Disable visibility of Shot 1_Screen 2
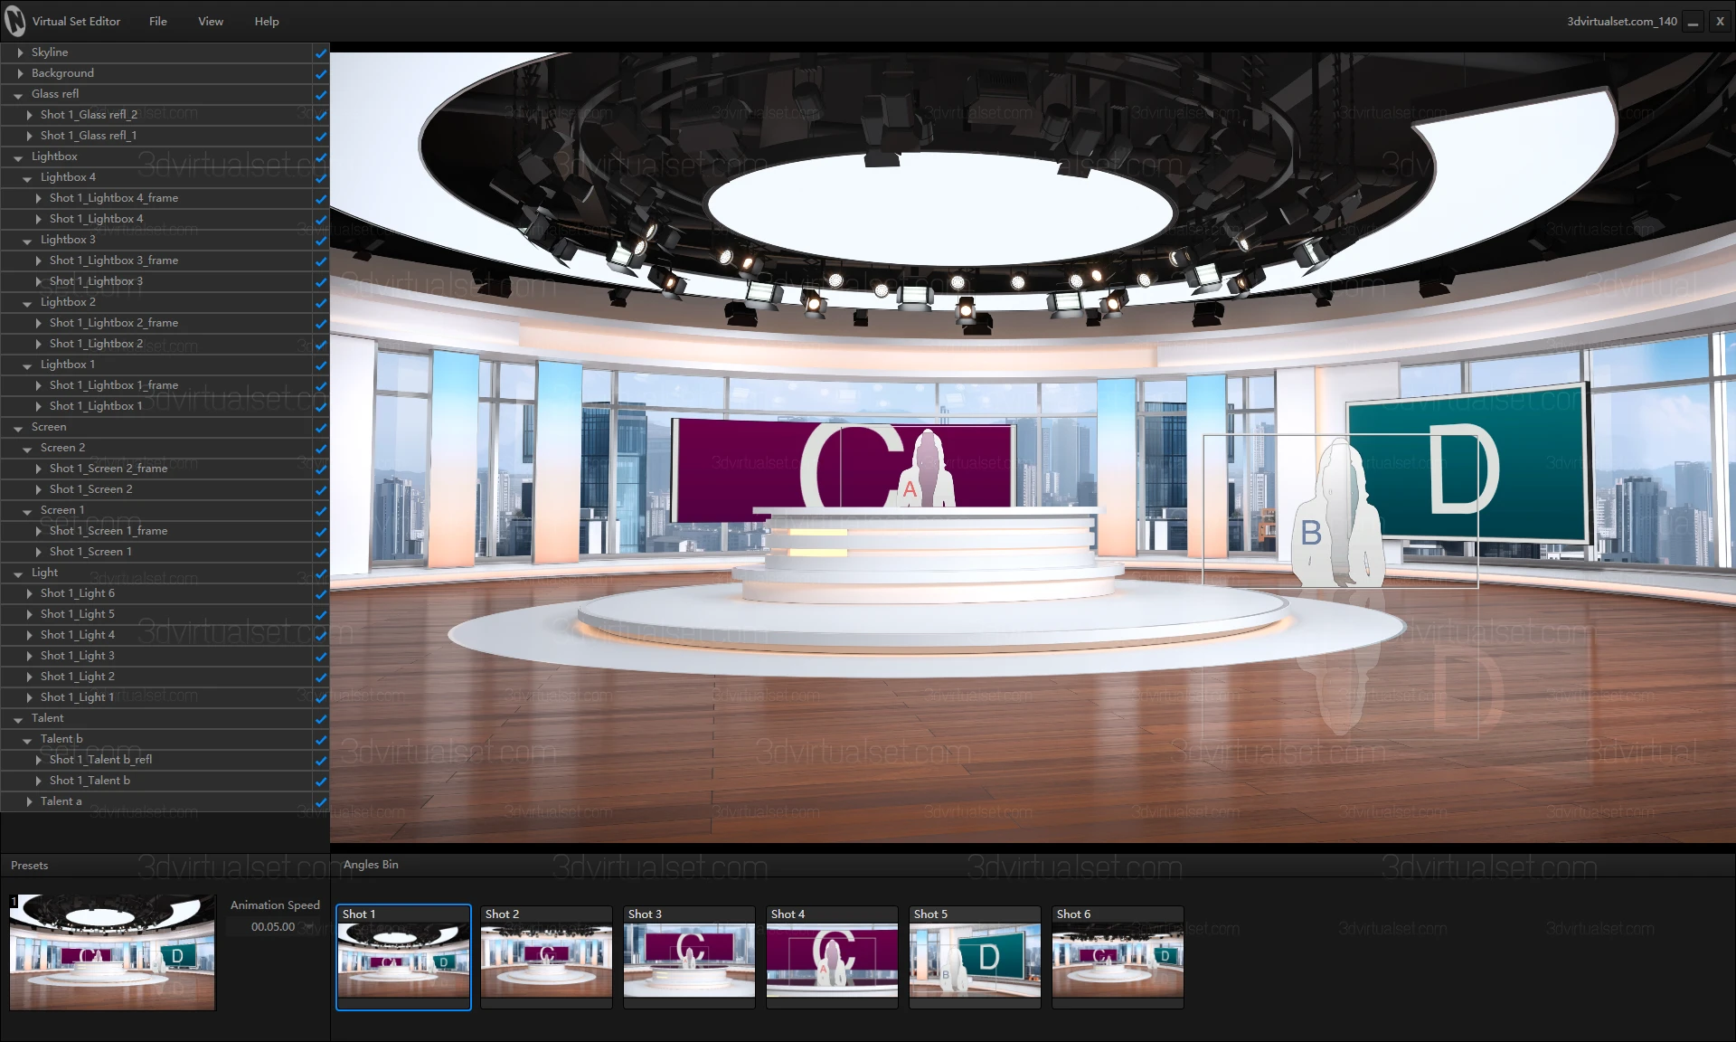The height and width of the screenshot is (1042, 1736). (x=321, y=490)
